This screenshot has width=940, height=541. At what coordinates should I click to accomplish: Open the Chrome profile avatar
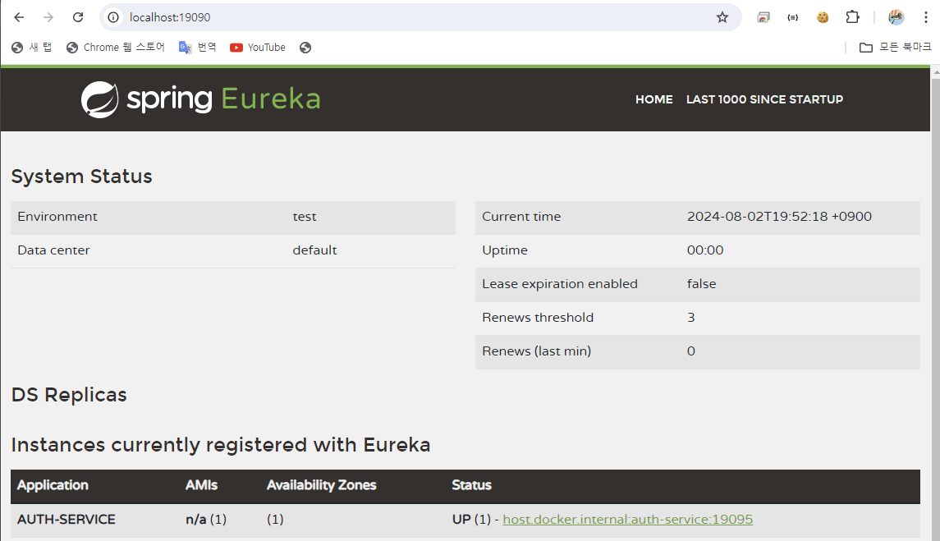[x=896, y=17]
